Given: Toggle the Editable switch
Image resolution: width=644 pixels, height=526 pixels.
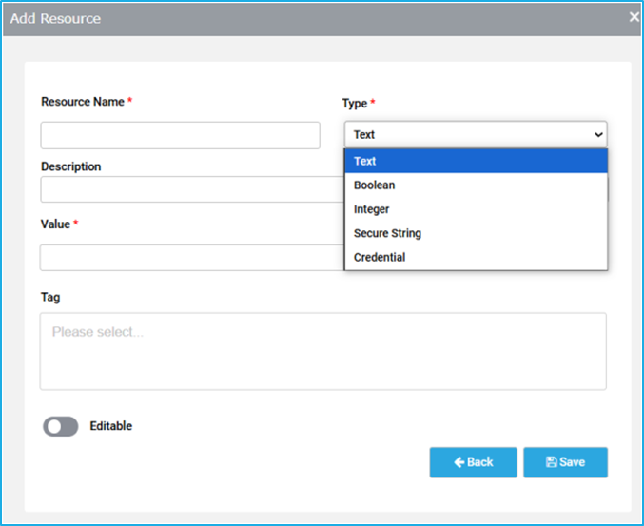Looking at the screenshot, I should click(x=60, y=426).
